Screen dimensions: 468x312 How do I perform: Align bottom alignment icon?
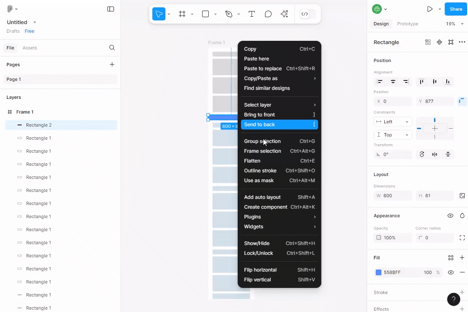click(448, 82)
